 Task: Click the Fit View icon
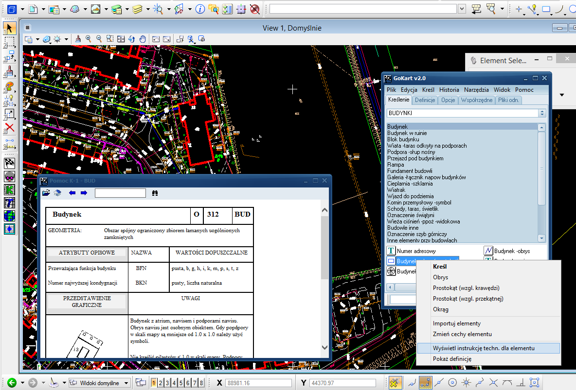click(x=121, y=39)
